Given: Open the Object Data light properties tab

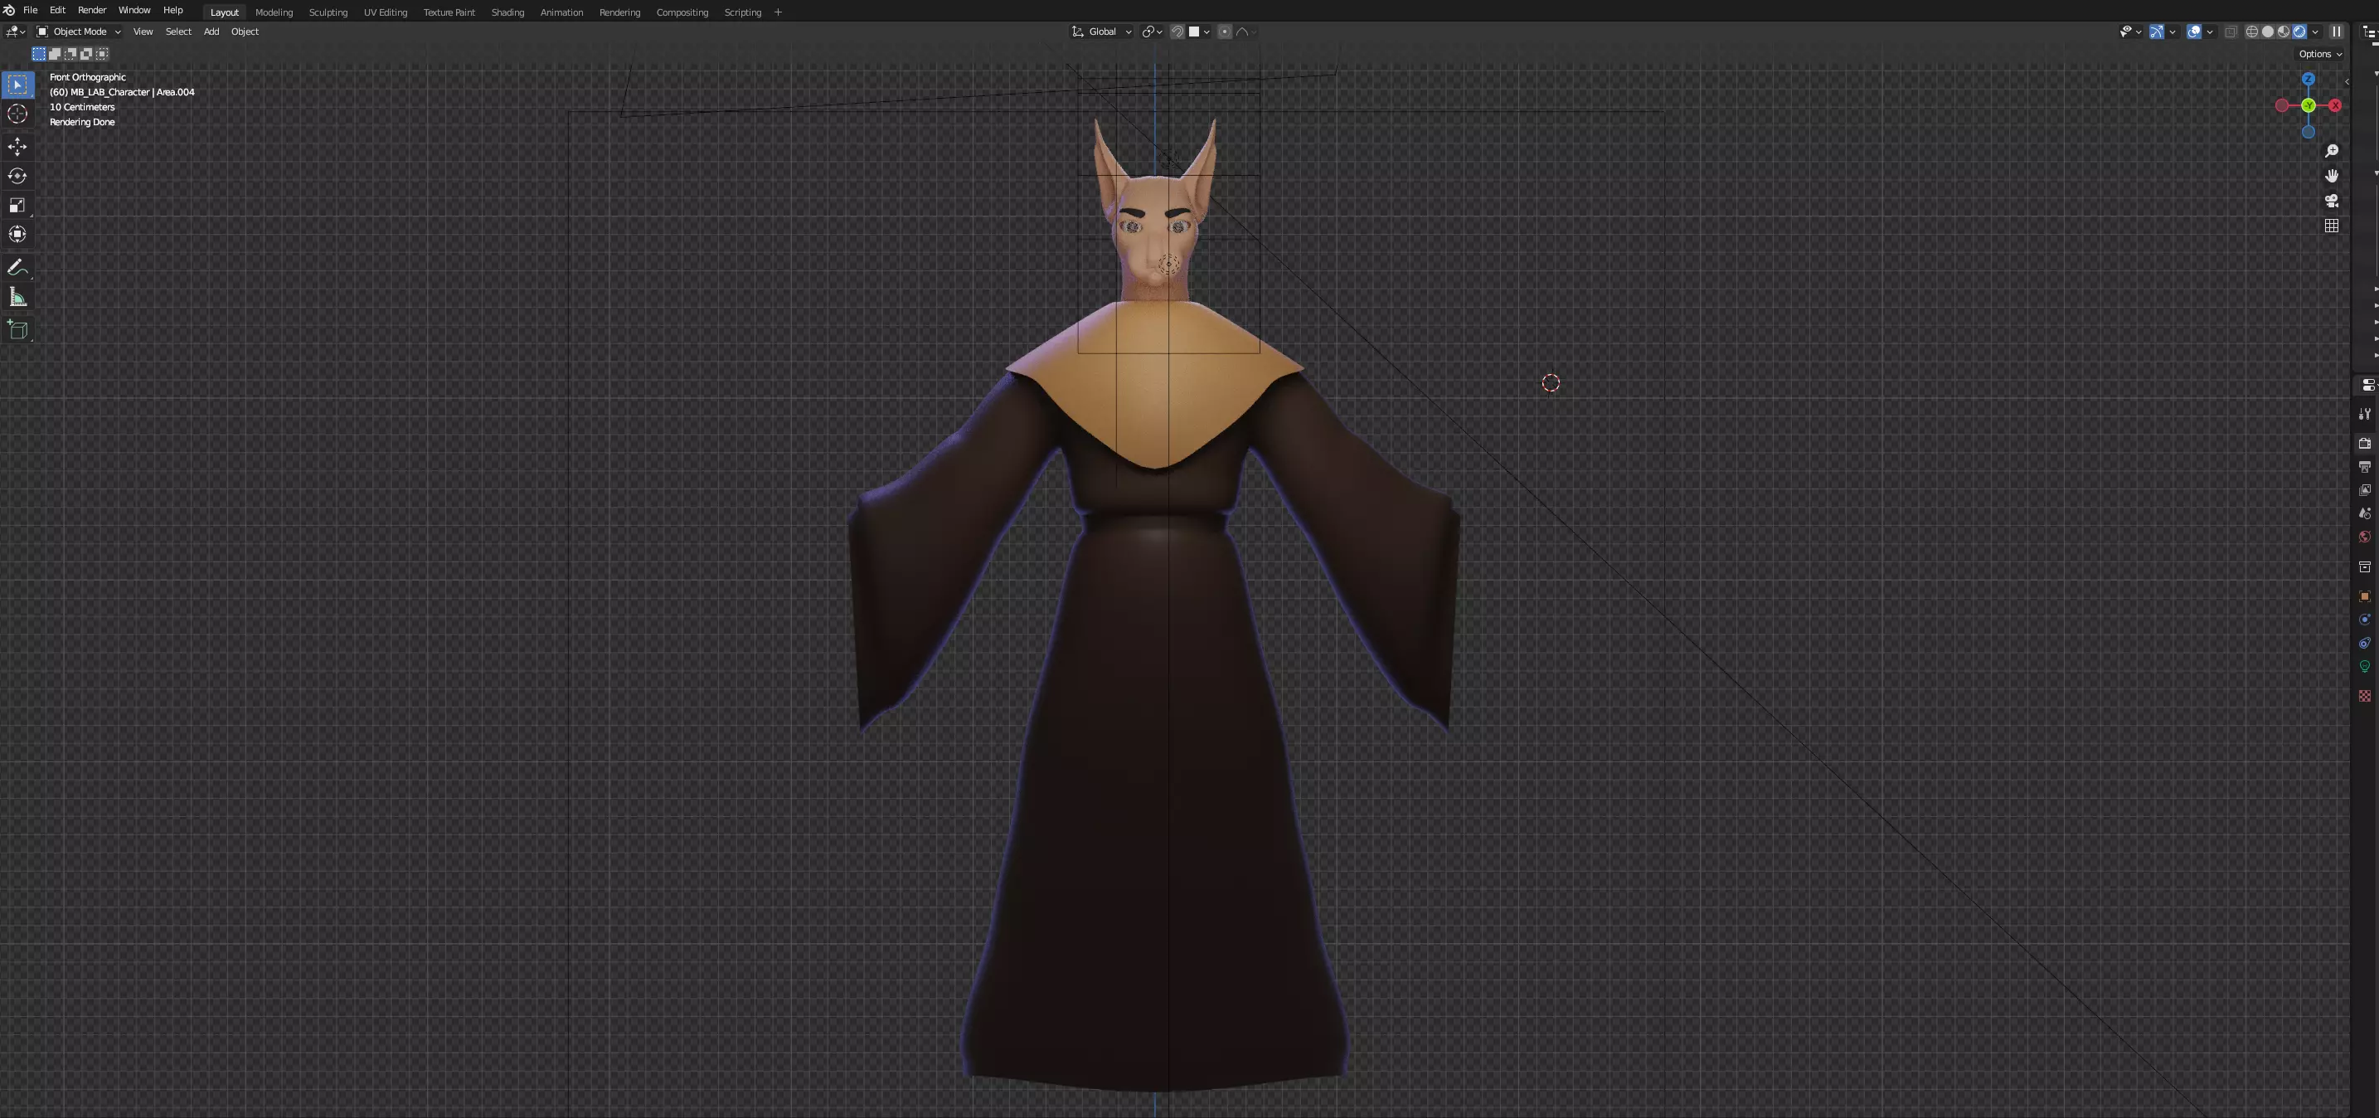Looking at the screenshot, I should 2364,666.
